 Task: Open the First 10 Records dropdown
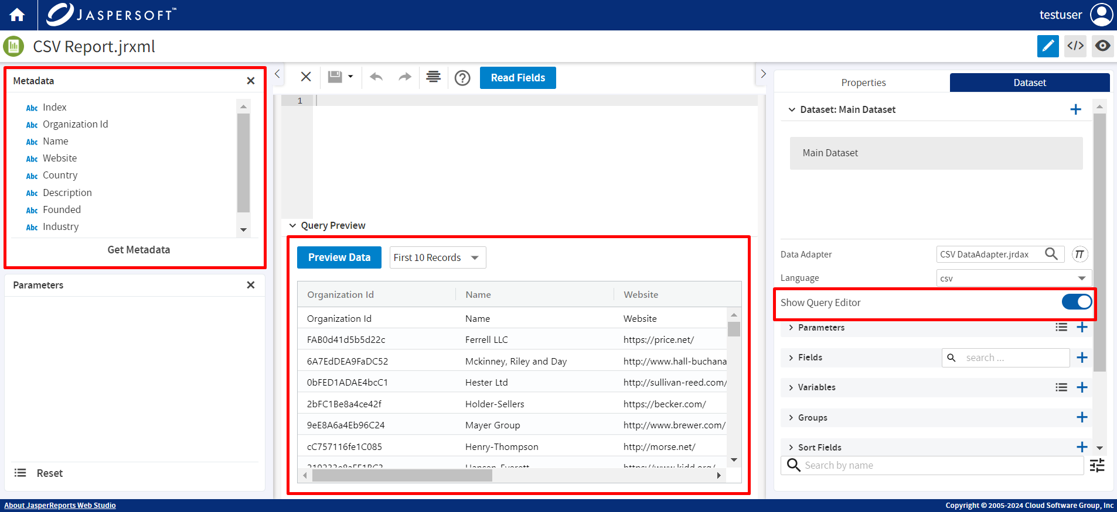[x=438, y=257]
